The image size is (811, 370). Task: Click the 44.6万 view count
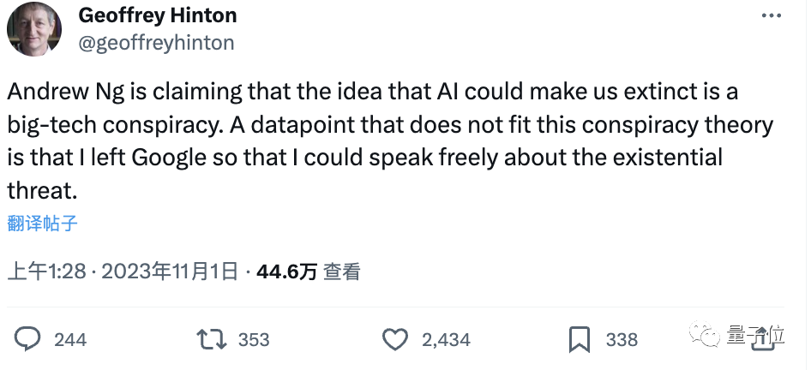pyautogui.click(x=286, y=272)
